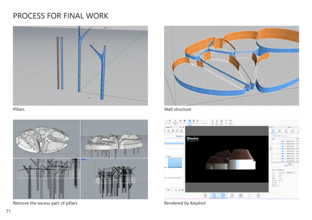The height and width of the screenshot is (220, 312).
Task: Select the Dolly camera tool
Action: point(198,121)
